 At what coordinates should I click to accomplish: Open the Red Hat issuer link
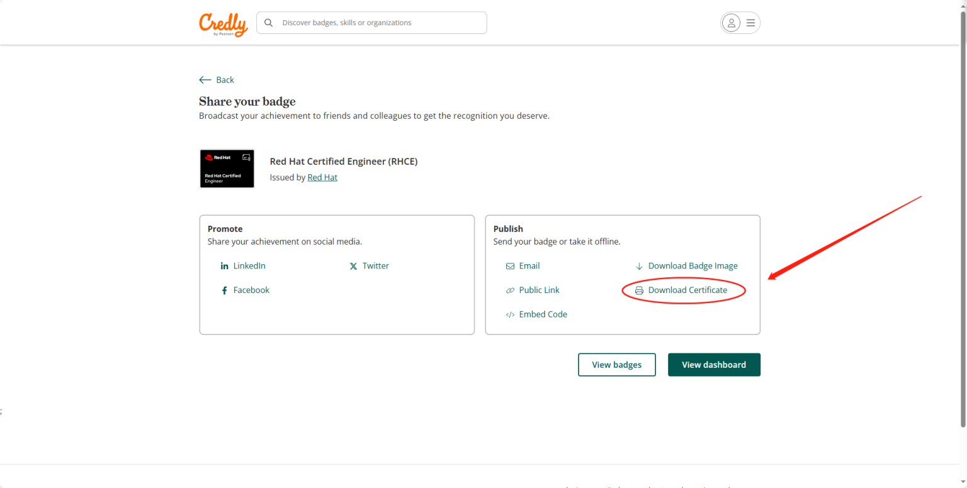click(322, 177)
